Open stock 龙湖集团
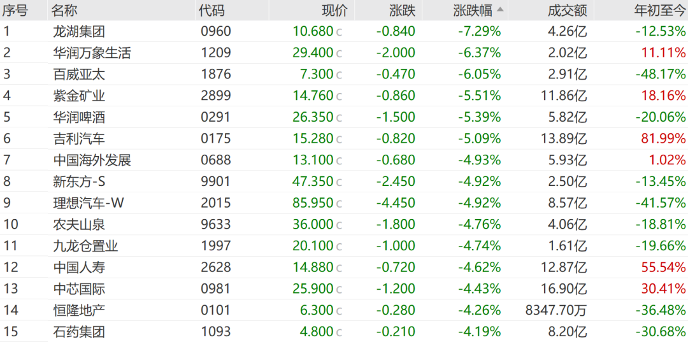The width and height of the screenshot is (688, 342). (79, 31)
